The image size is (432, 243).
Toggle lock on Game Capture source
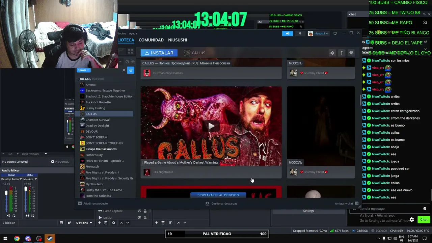coord(145,211)
